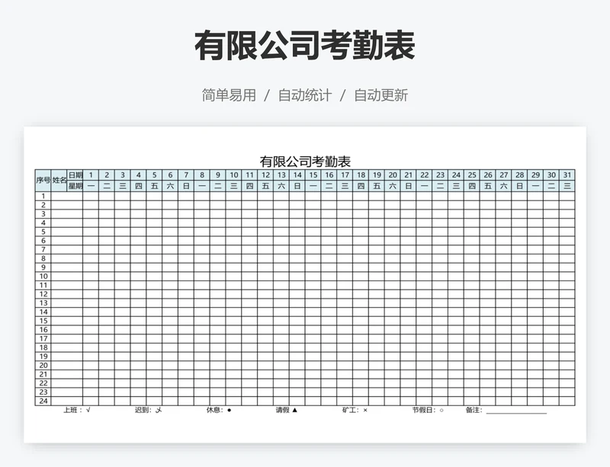Click the small sheet title above the table
The height and width of the screenshot is (467, 610).
305,161
